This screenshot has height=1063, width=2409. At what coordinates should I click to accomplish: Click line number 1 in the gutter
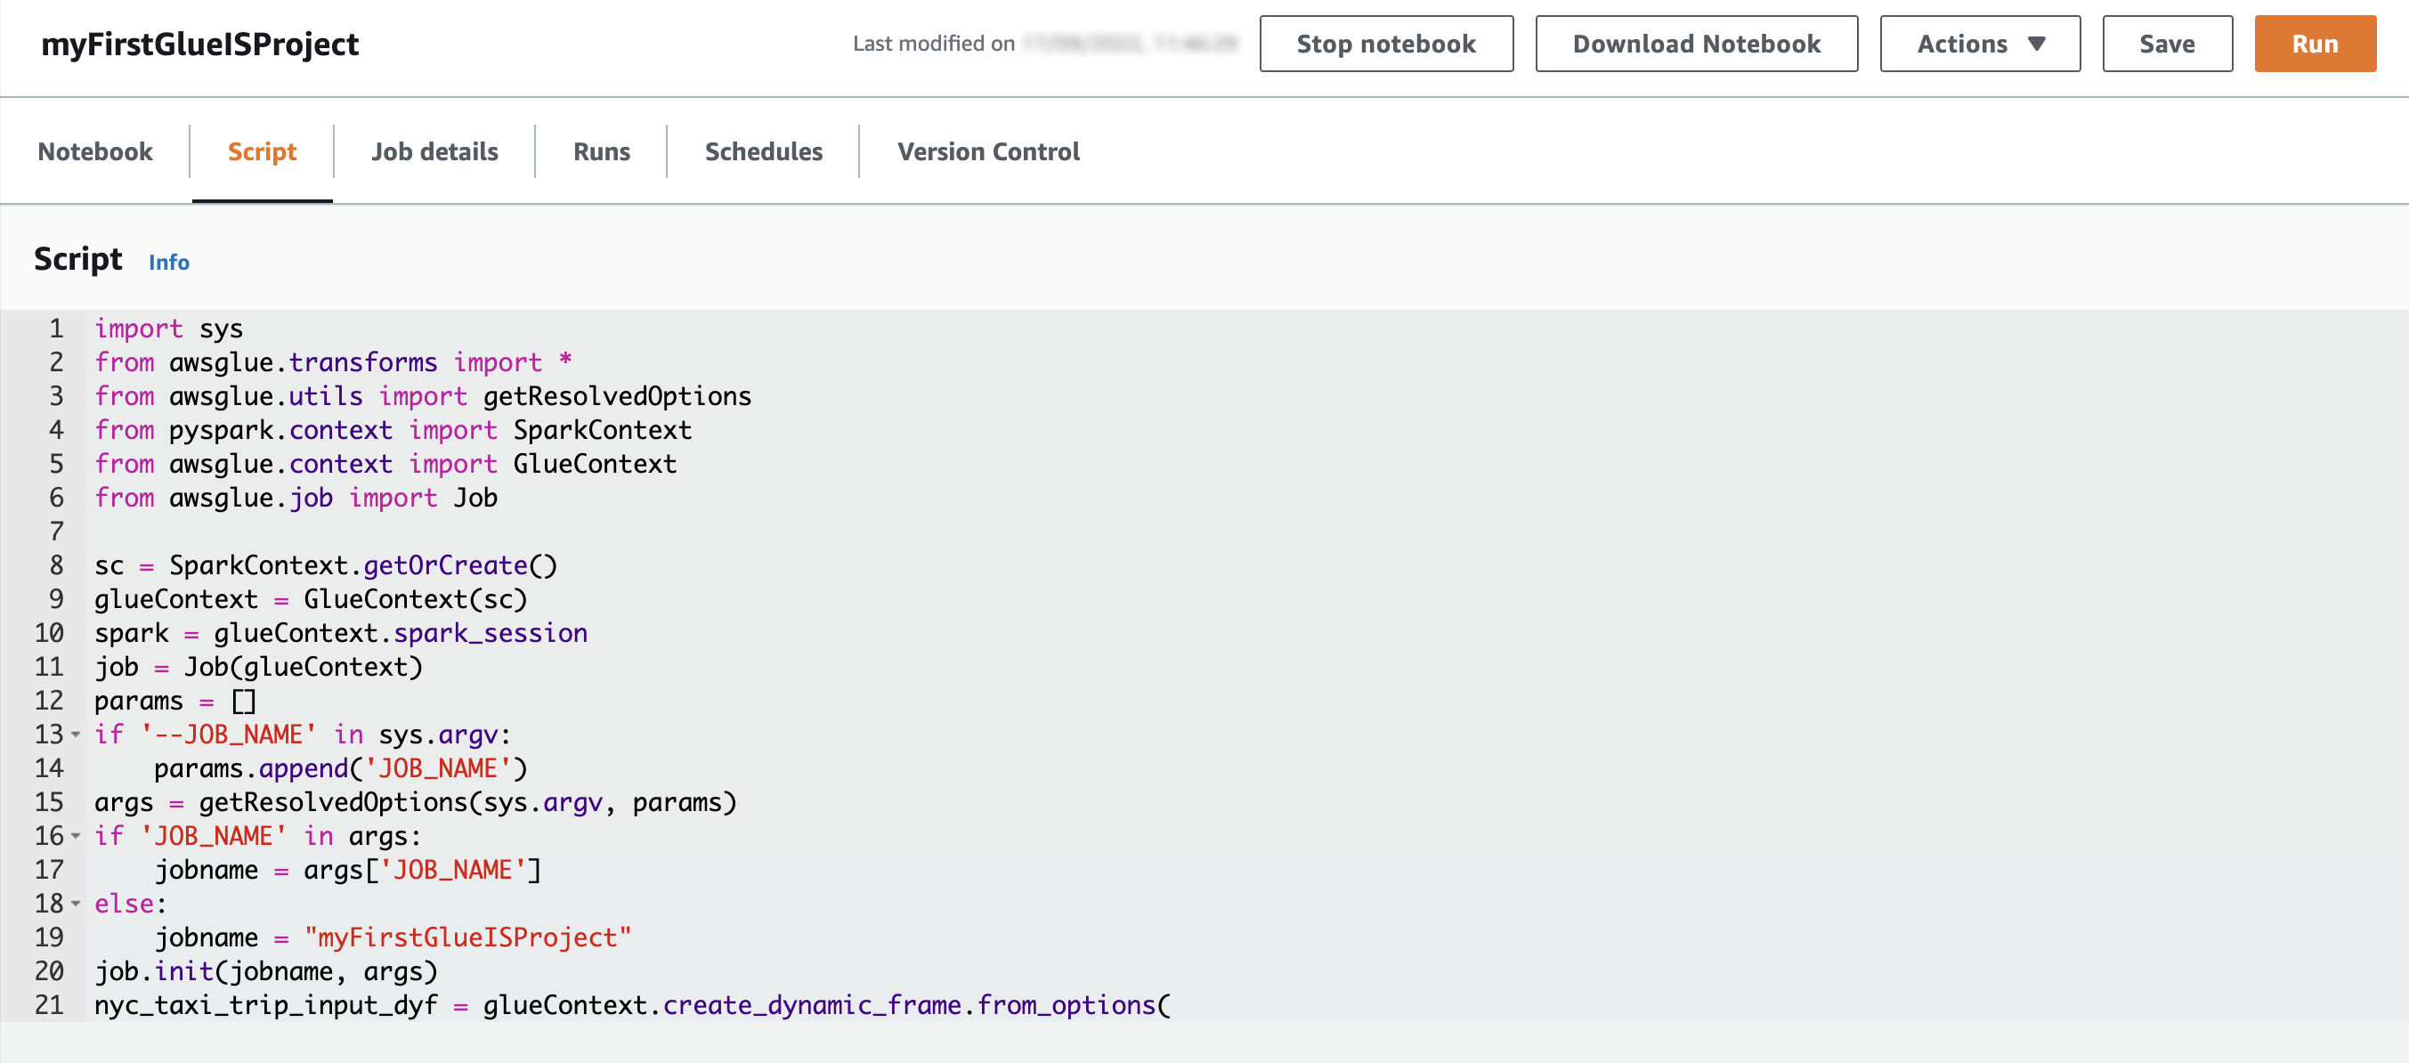(56, 329)
